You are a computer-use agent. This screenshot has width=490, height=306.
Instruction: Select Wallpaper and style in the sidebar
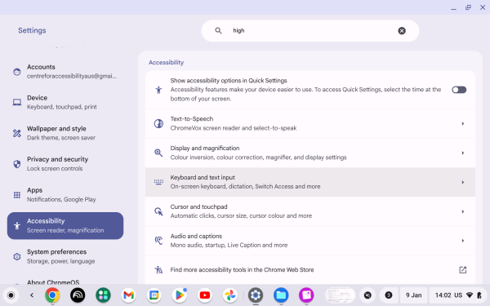65,133
